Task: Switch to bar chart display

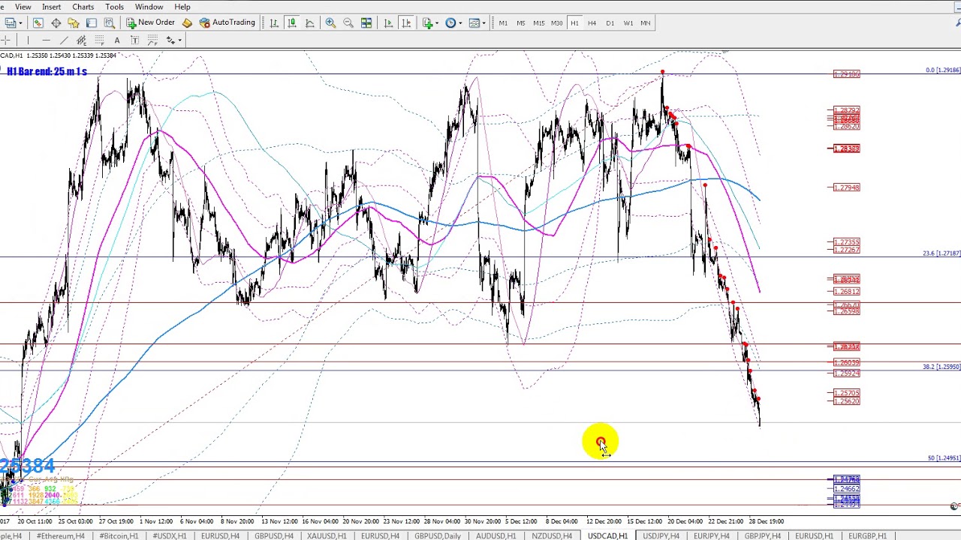Action: (274, 22)
